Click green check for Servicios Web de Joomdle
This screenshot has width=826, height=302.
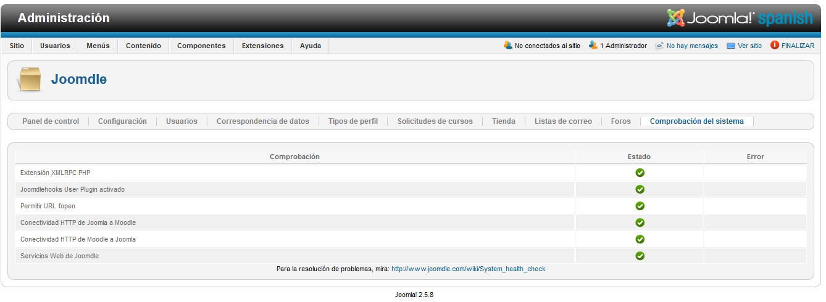point(640,256)
